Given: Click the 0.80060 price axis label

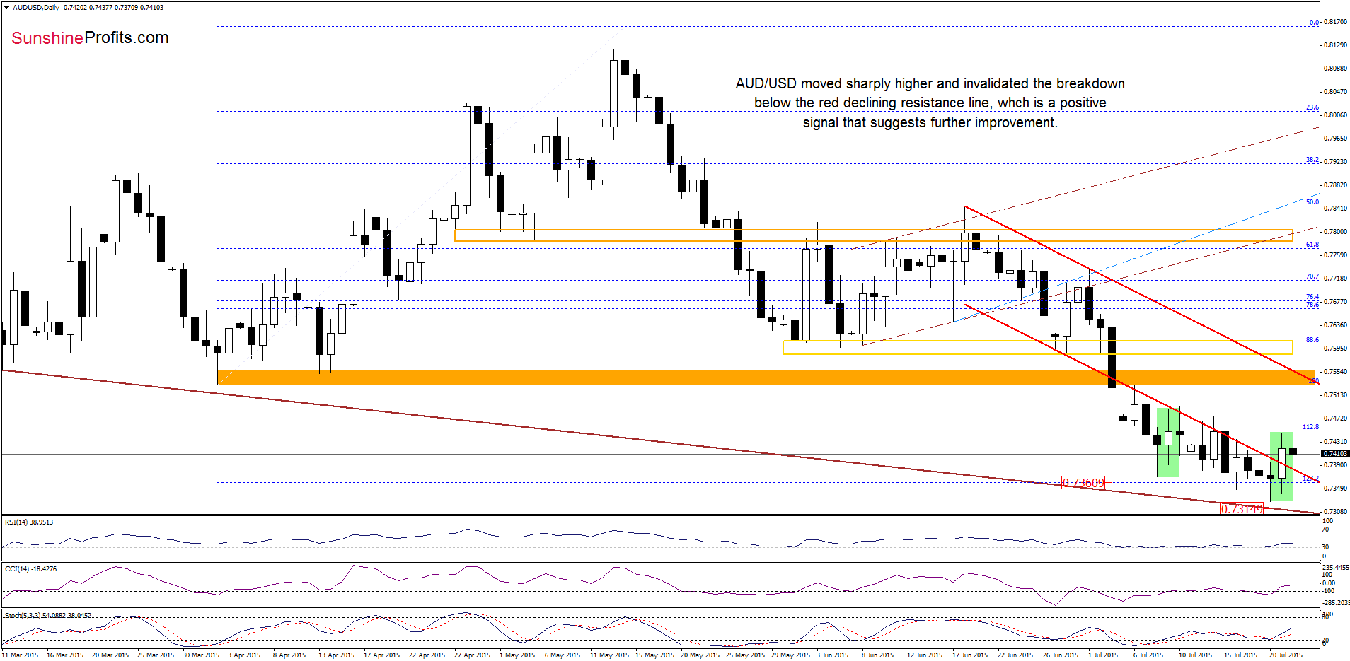Looking at the screenshot, I should point(1336,115).
